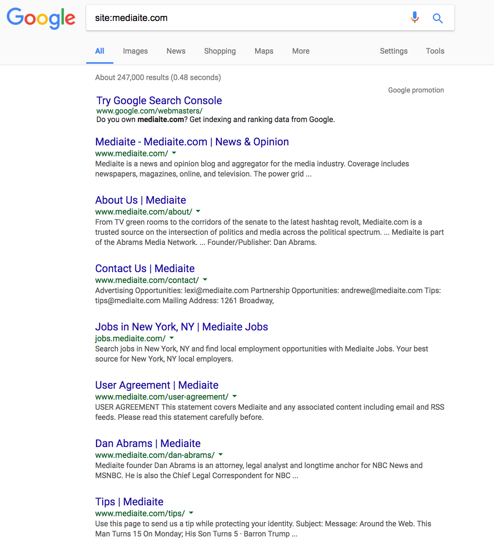
Task: Open the Settings menu
Action: [x=393, y=51]
